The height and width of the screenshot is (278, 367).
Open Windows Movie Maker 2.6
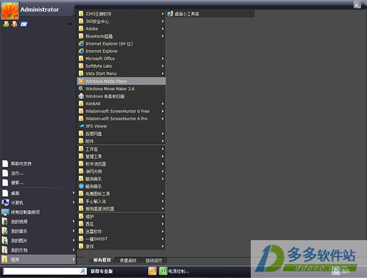121,89
